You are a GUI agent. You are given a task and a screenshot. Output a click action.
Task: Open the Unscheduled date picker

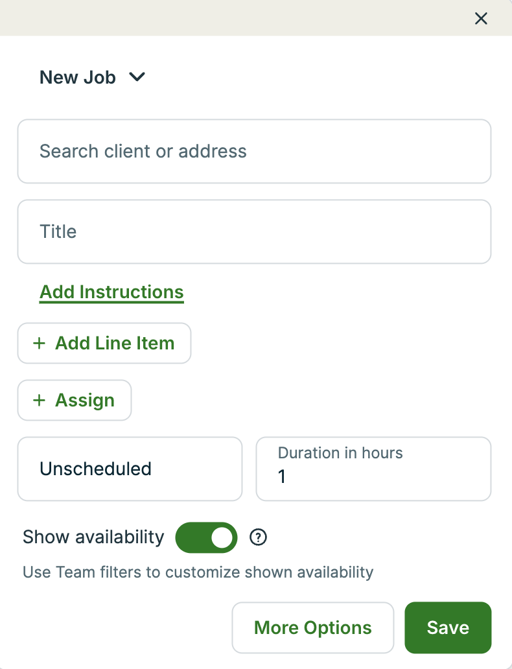130,469
